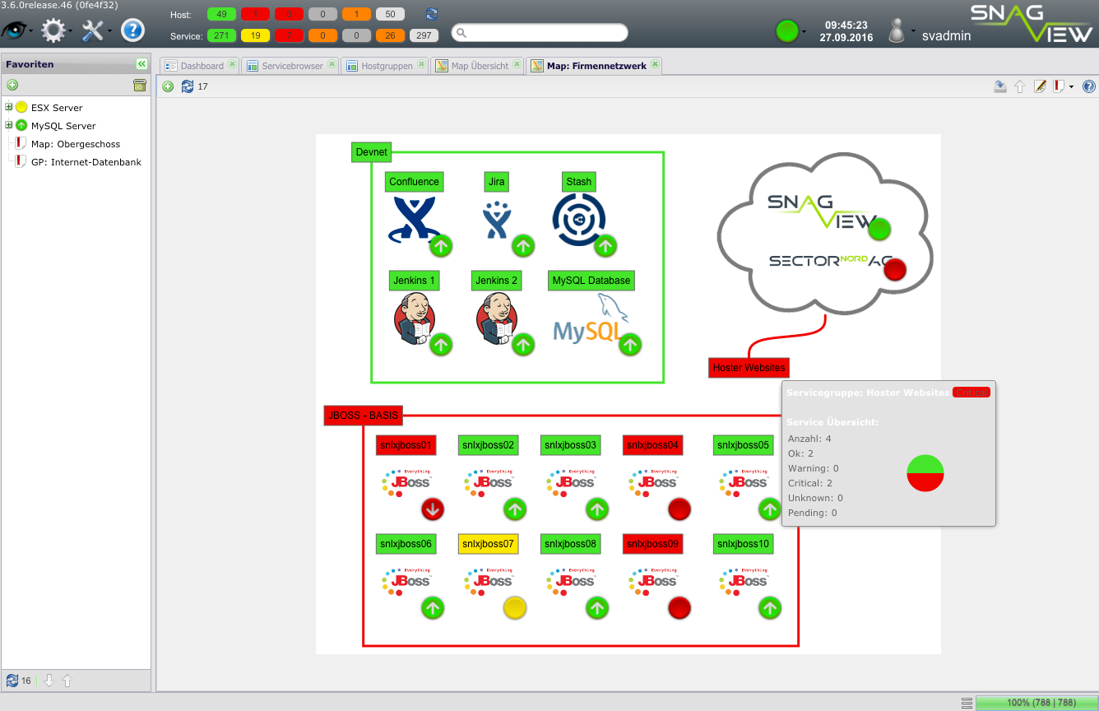The height and width of the screenshot is (711, 1099).
Task: Click the SnagView green status light in cloud
Action: (879, 230)
